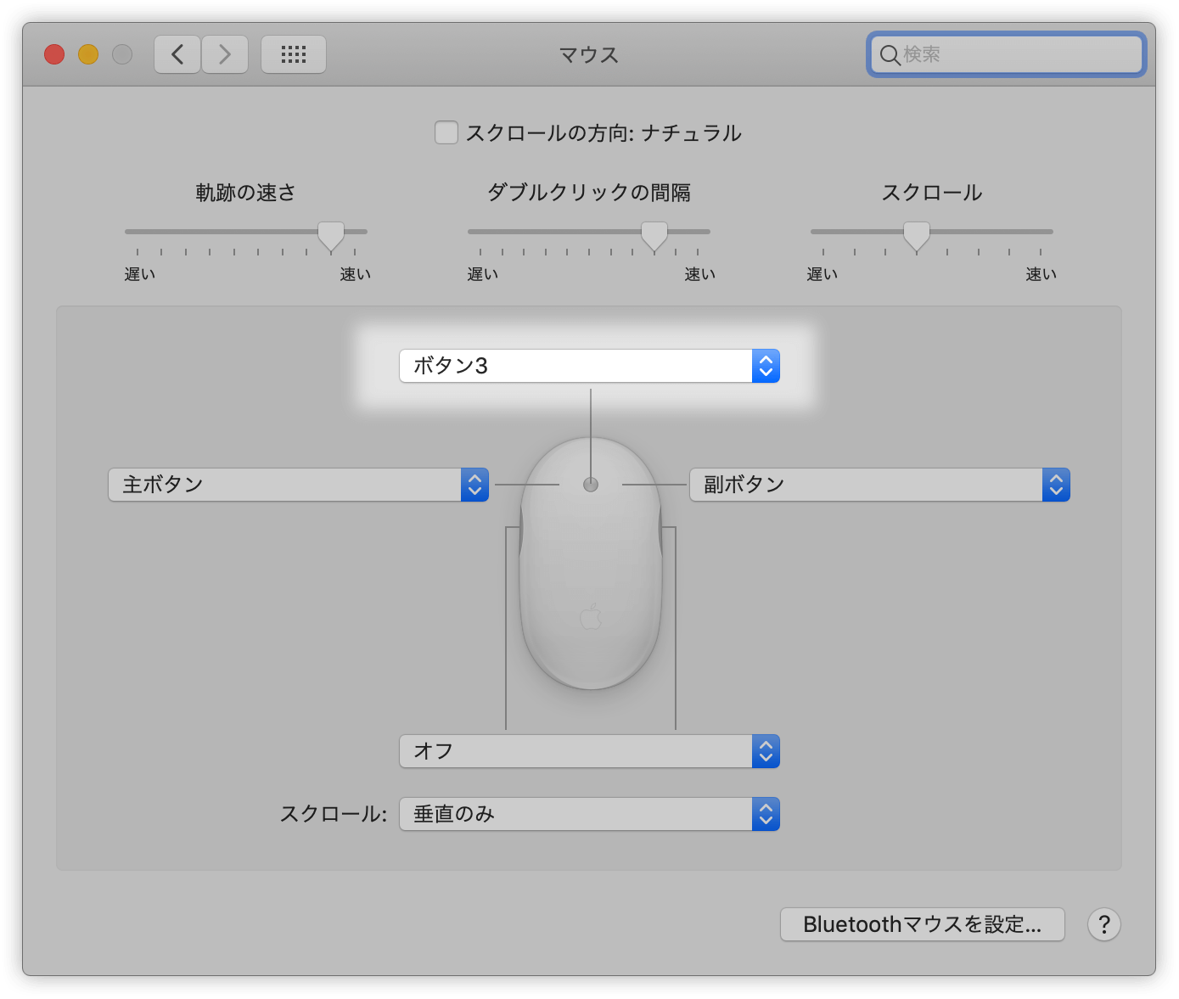Close the マウス window with red button
1179x999 pixels.
54,54
